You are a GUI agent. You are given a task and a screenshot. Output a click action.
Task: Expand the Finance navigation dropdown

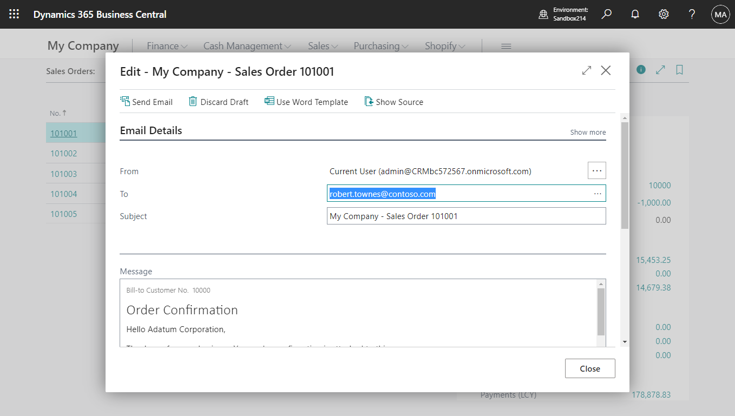(x=166, y=46)
